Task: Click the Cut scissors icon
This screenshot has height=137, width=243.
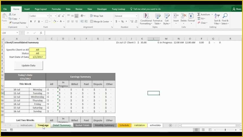Action: pyautogui.click(x=10, y=14)
